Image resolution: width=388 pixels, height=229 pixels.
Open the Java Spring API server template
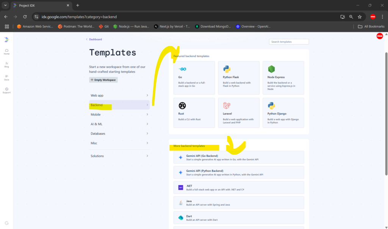(x=239, y=203)
